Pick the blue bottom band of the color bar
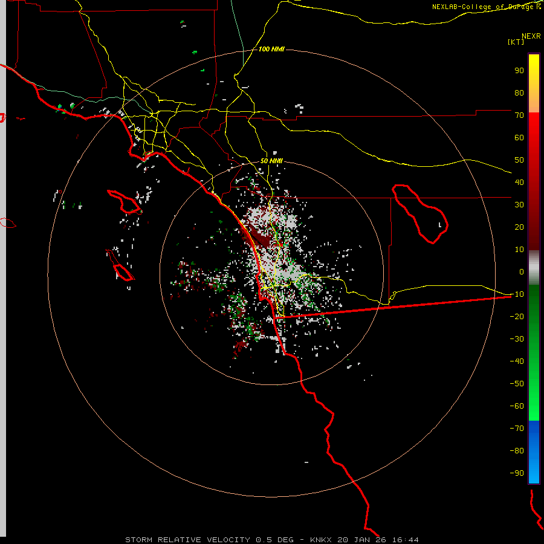Image resolution: width=544 pixels, height=544 pixels. (x=534, y=452)
